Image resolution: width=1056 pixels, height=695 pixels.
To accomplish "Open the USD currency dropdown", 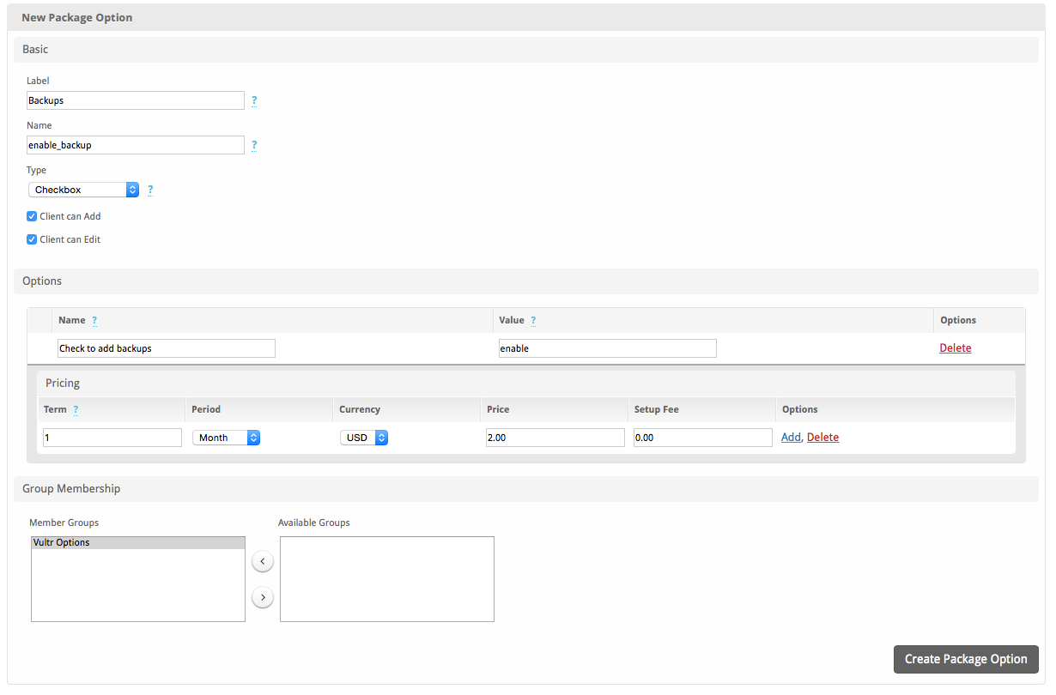I will click(364, 438).
